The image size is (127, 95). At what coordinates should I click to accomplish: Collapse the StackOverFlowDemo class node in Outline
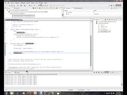(97, 23)
